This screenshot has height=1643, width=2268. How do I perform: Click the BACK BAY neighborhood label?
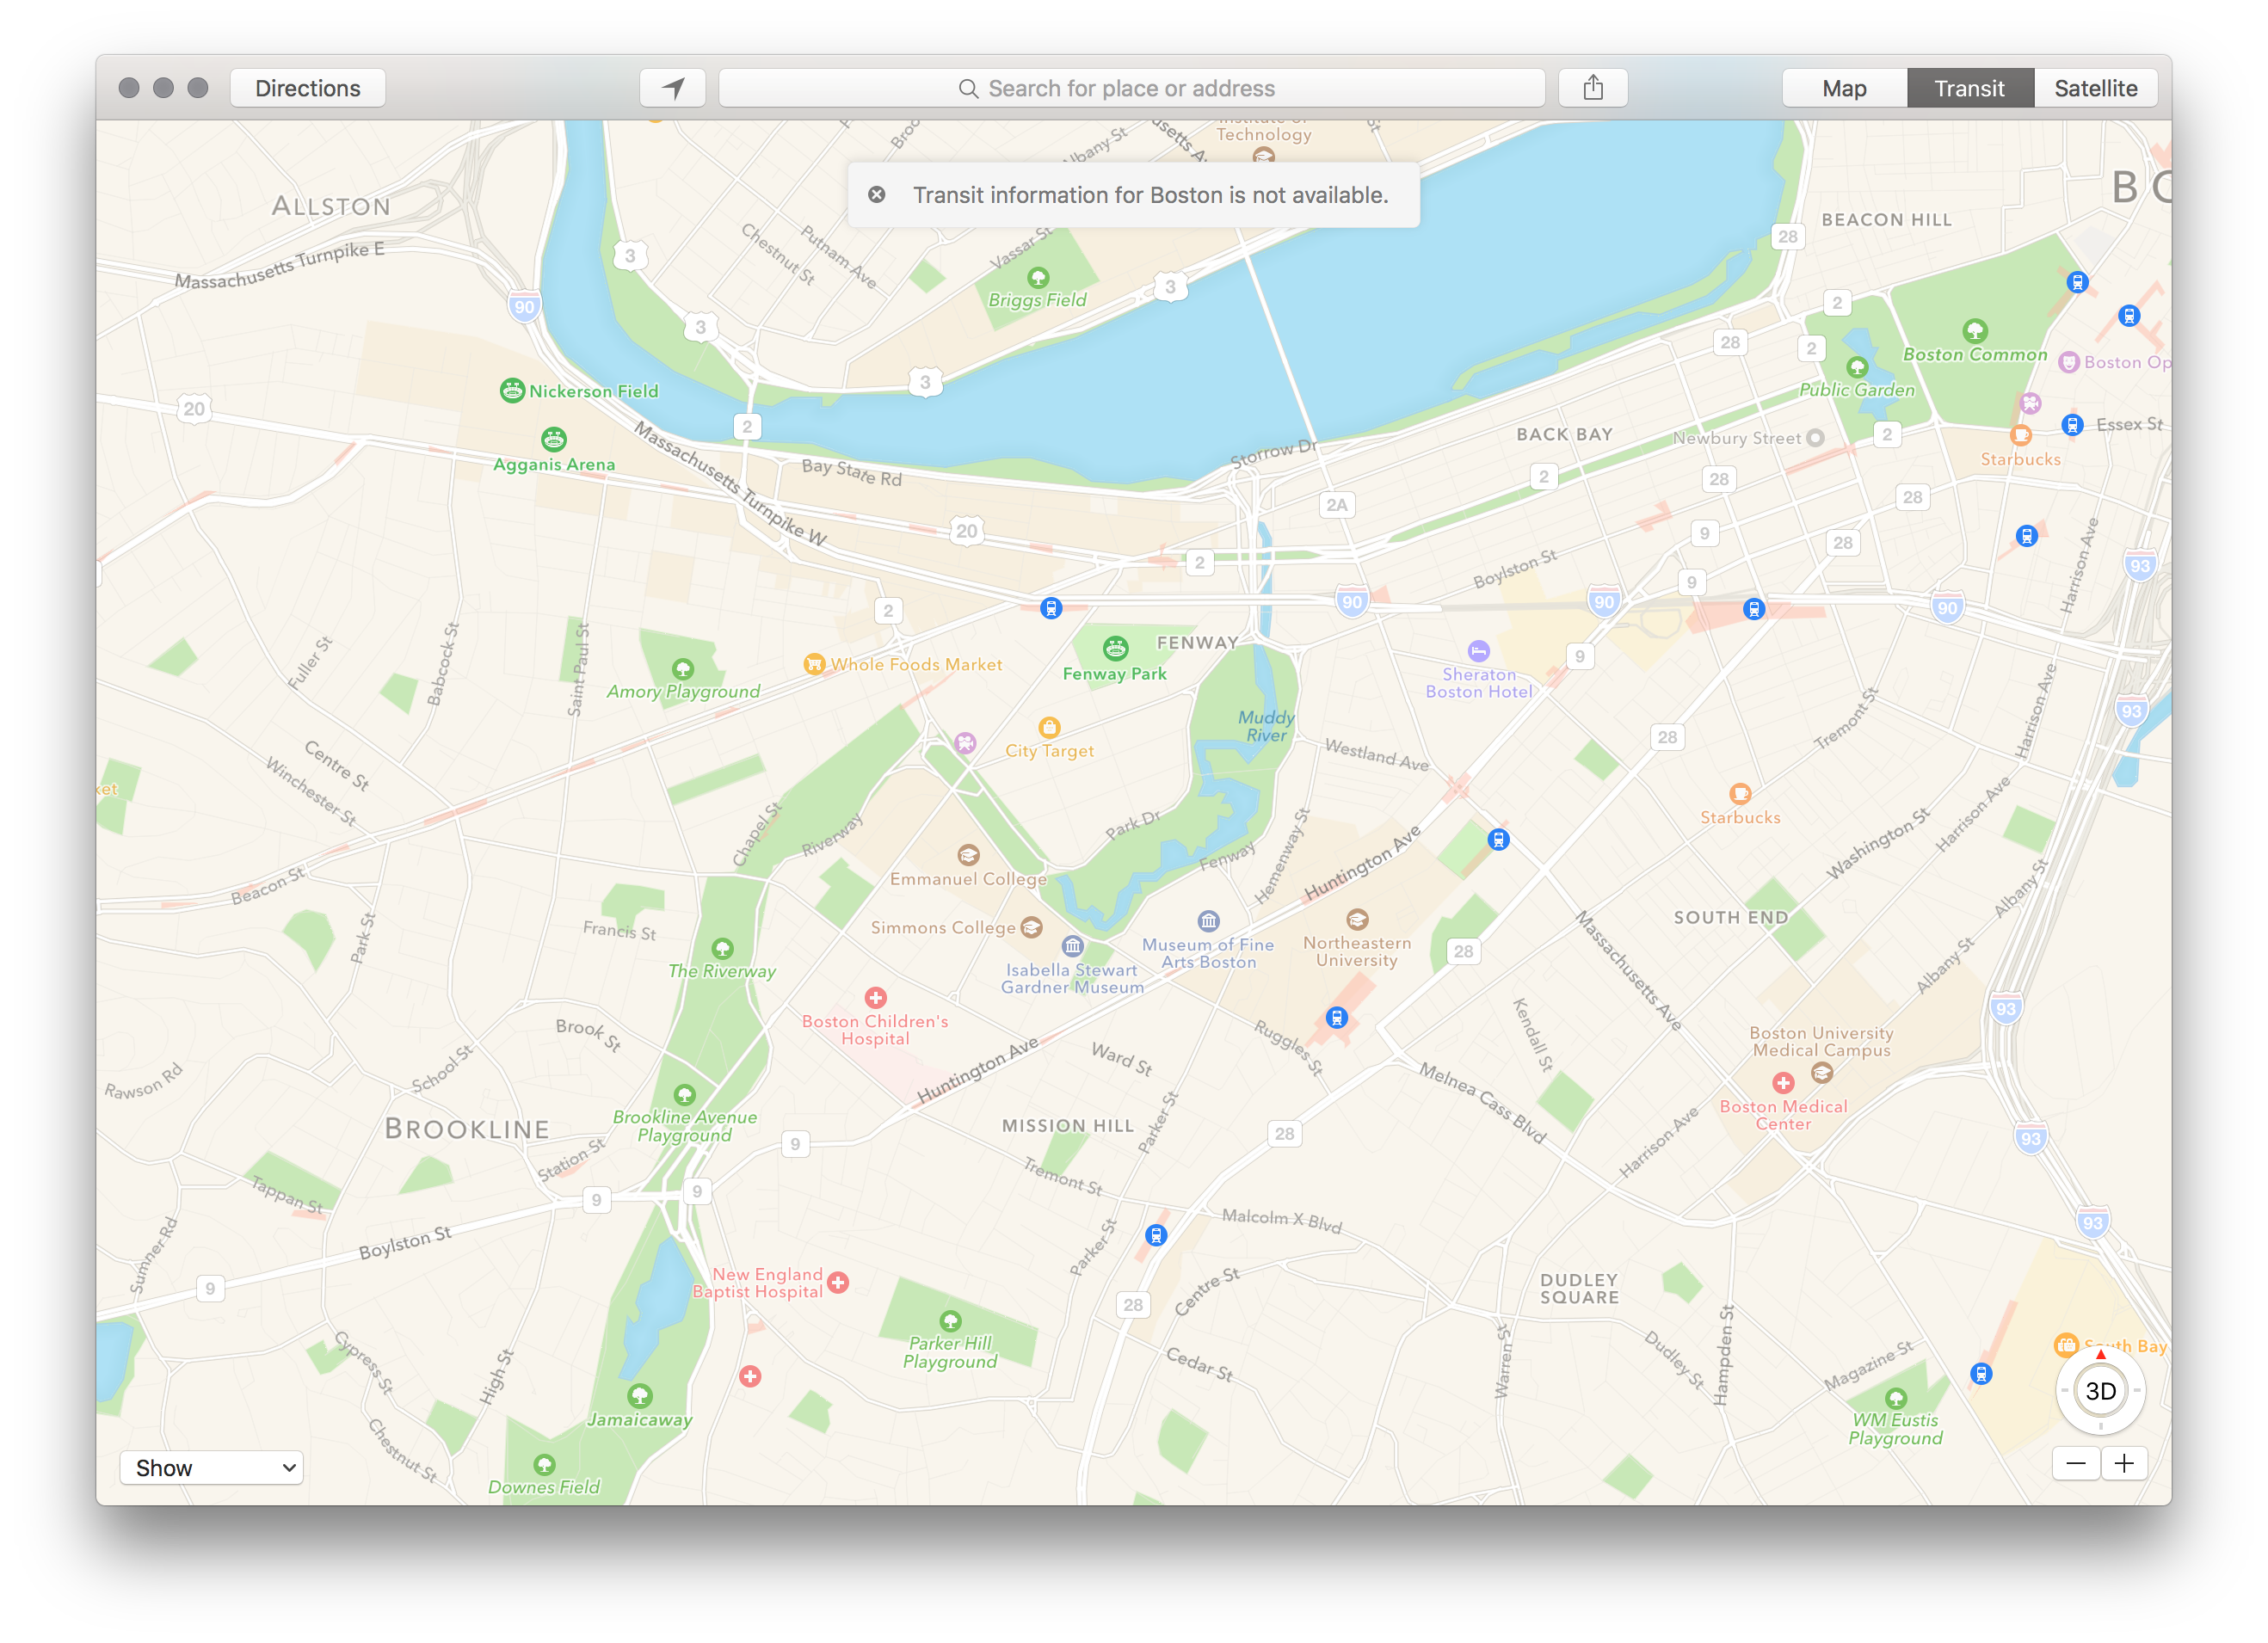[1564, 434]
